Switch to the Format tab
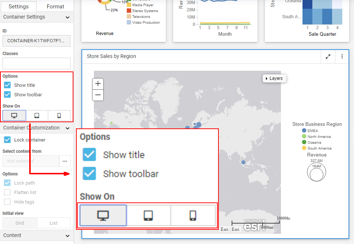Viewport: 354px width, 244px height. [55, 7]
